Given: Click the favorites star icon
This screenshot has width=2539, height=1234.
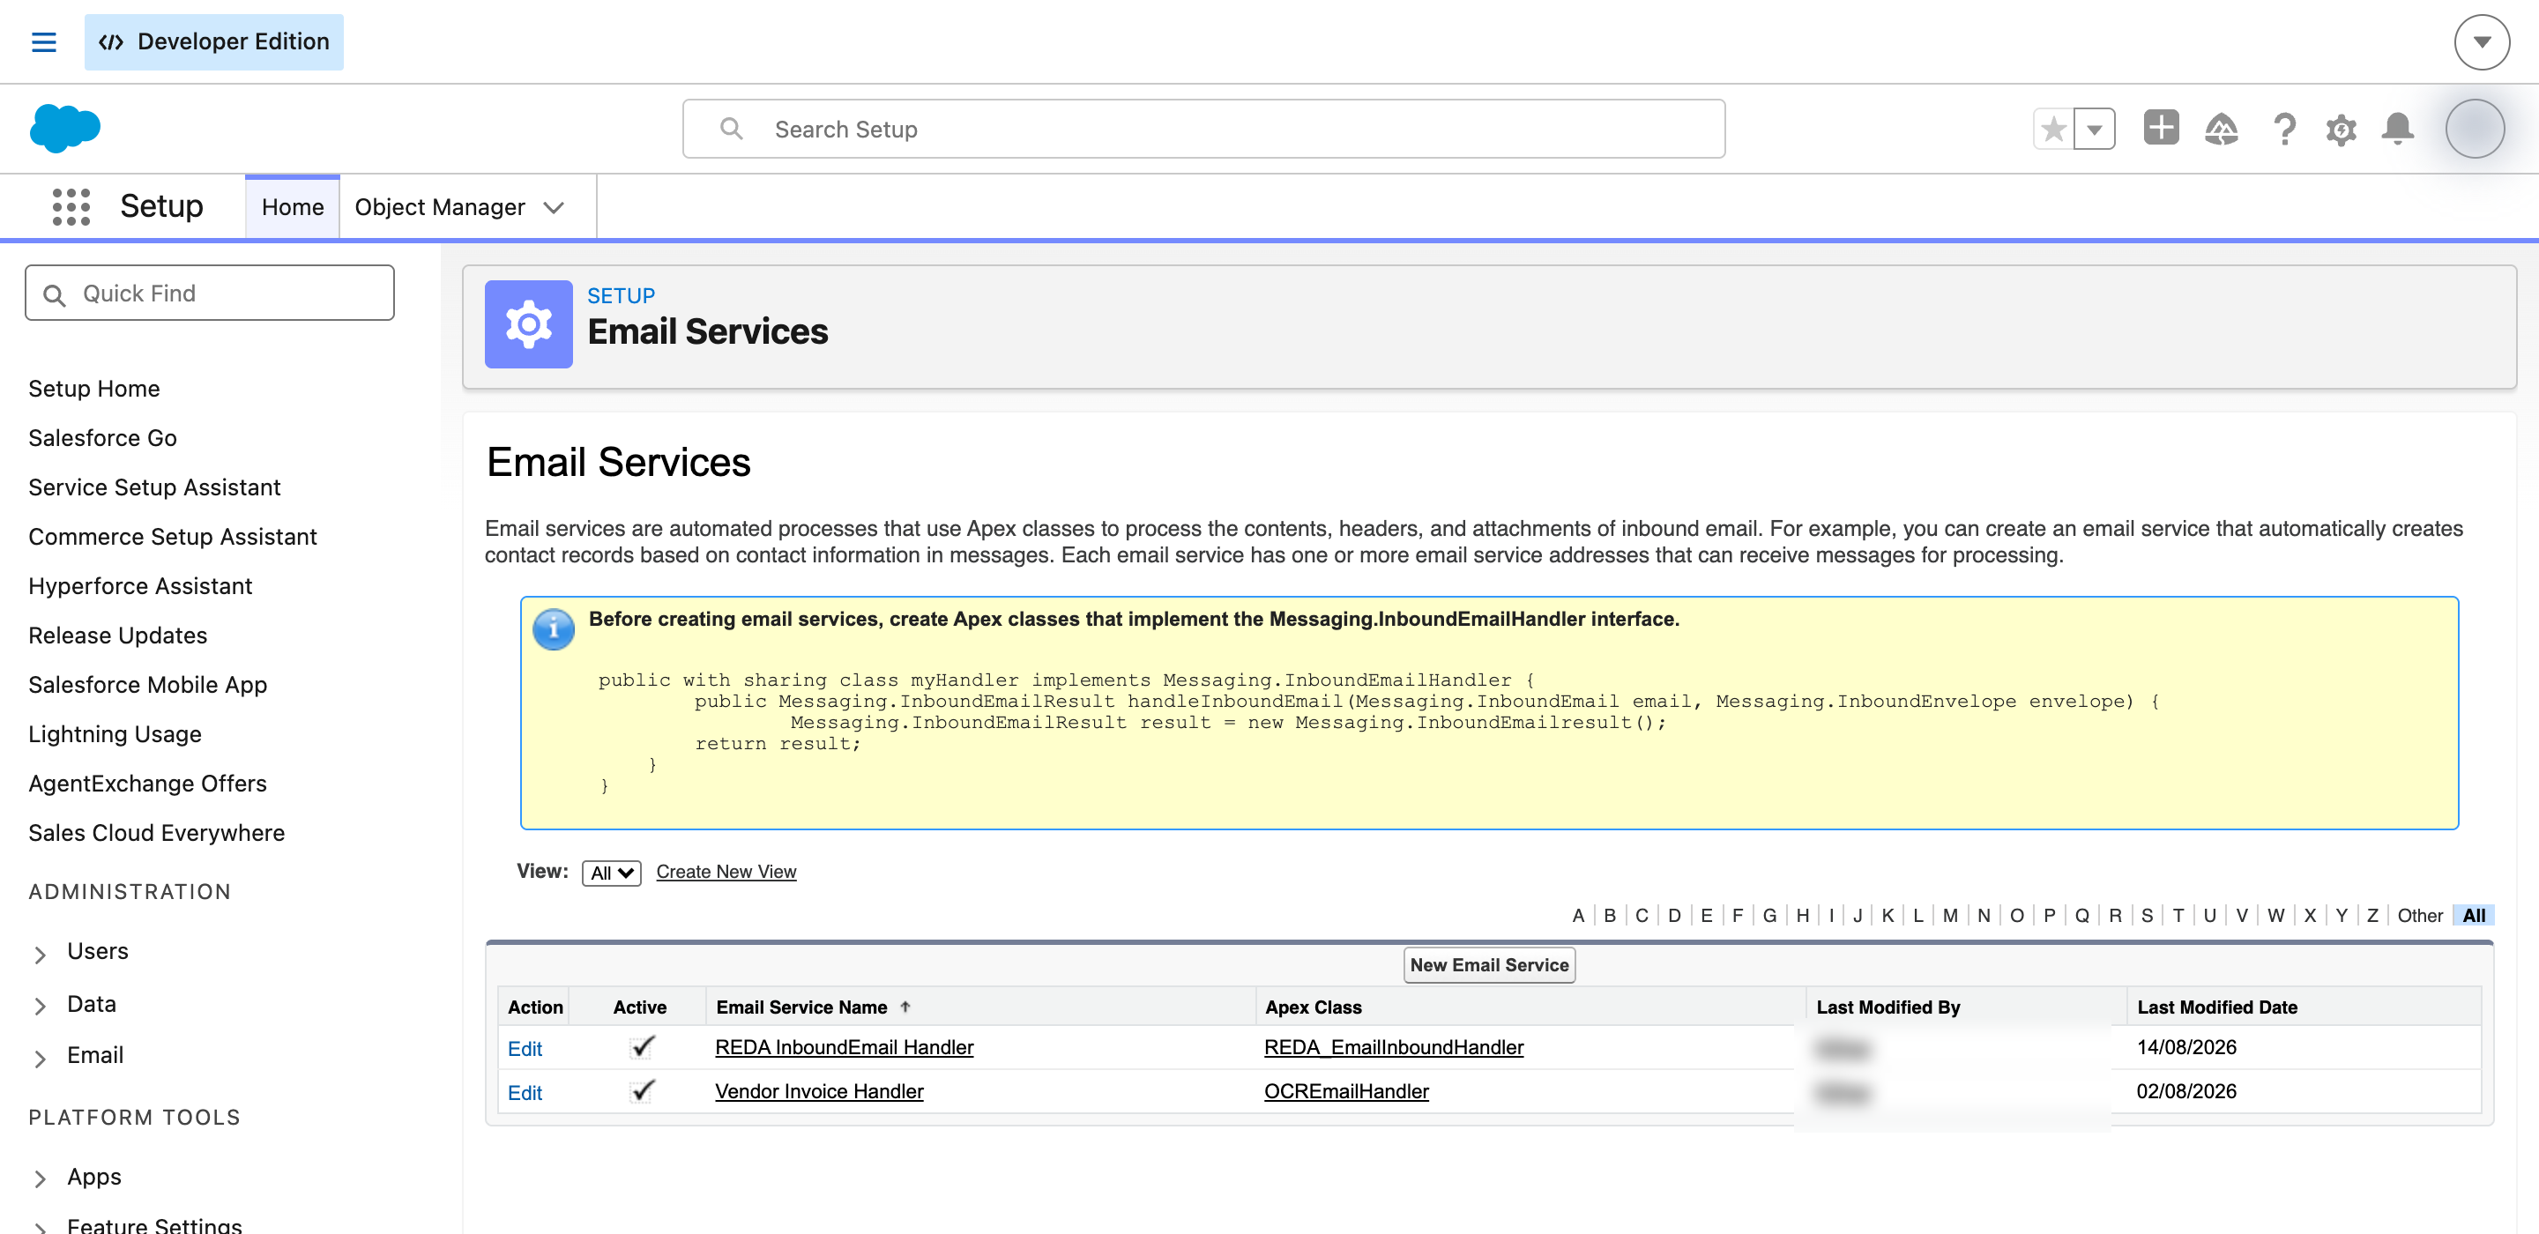Looking at the screenshot, I should point(2054,129).
